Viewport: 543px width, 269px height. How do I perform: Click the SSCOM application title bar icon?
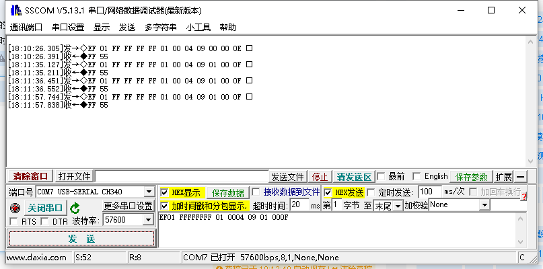coord(16,10)
